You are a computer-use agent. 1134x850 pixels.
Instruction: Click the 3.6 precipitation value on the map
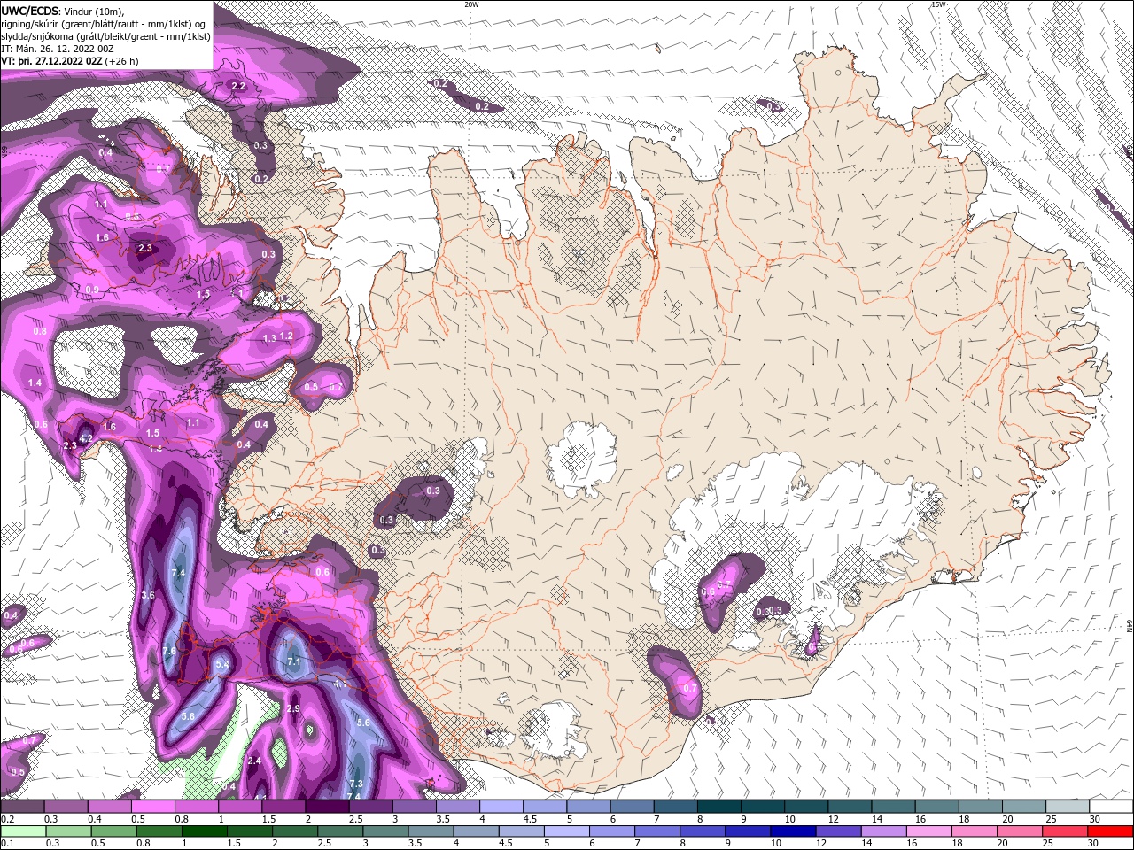148,595
